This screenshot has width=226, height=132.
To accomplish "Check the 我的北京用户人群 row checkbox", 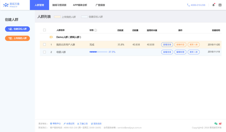I will click(x=45, y=44).
